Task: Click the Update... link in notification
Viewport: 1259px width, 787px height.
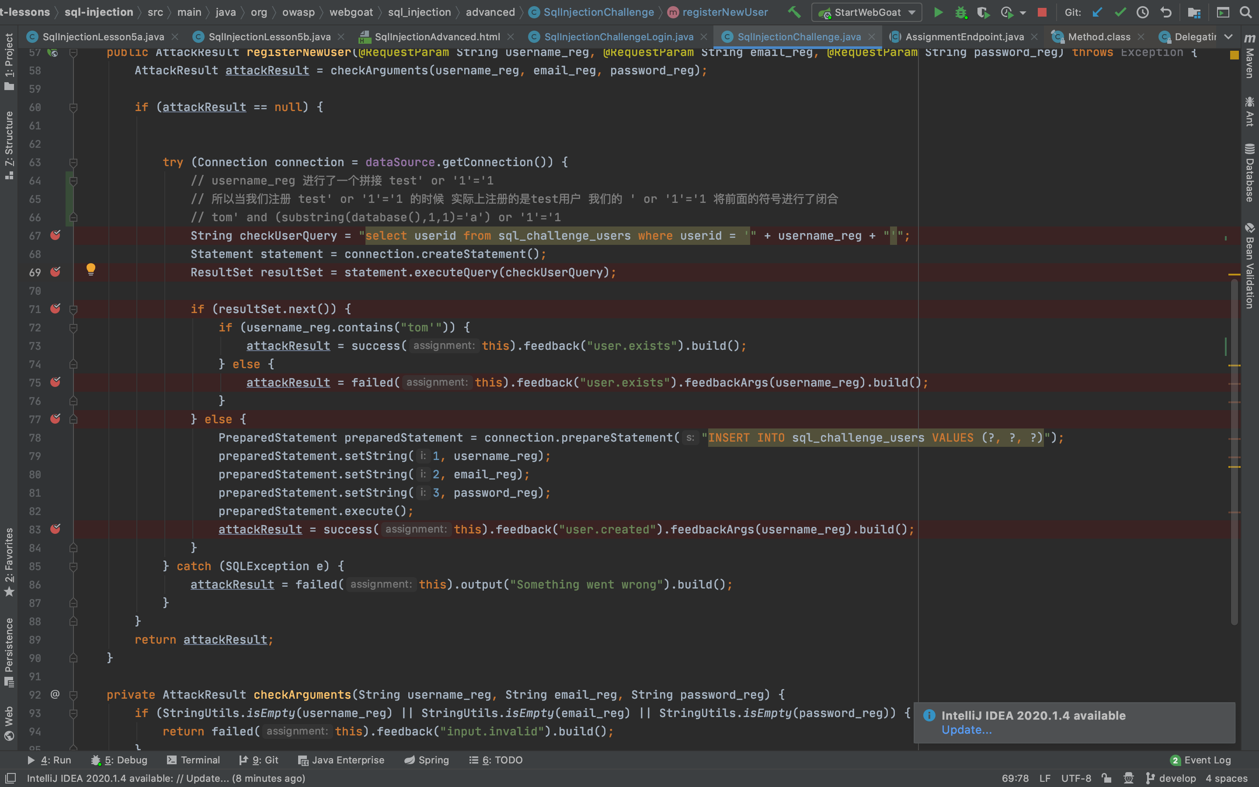Action: tap(966, 730)
